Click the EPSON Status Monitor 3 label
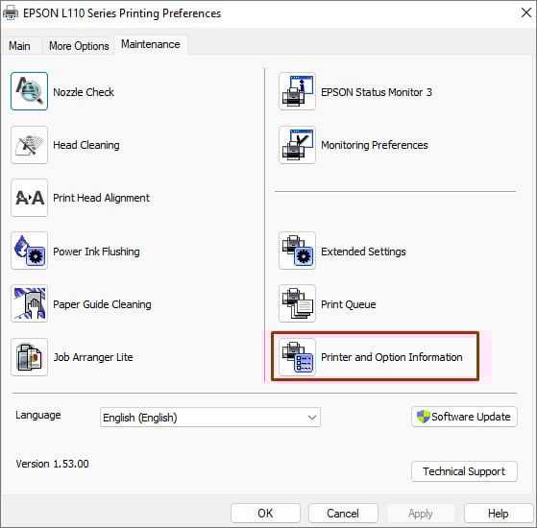The height and width of the screenshot is (528, 537). [x=377, y=92]
